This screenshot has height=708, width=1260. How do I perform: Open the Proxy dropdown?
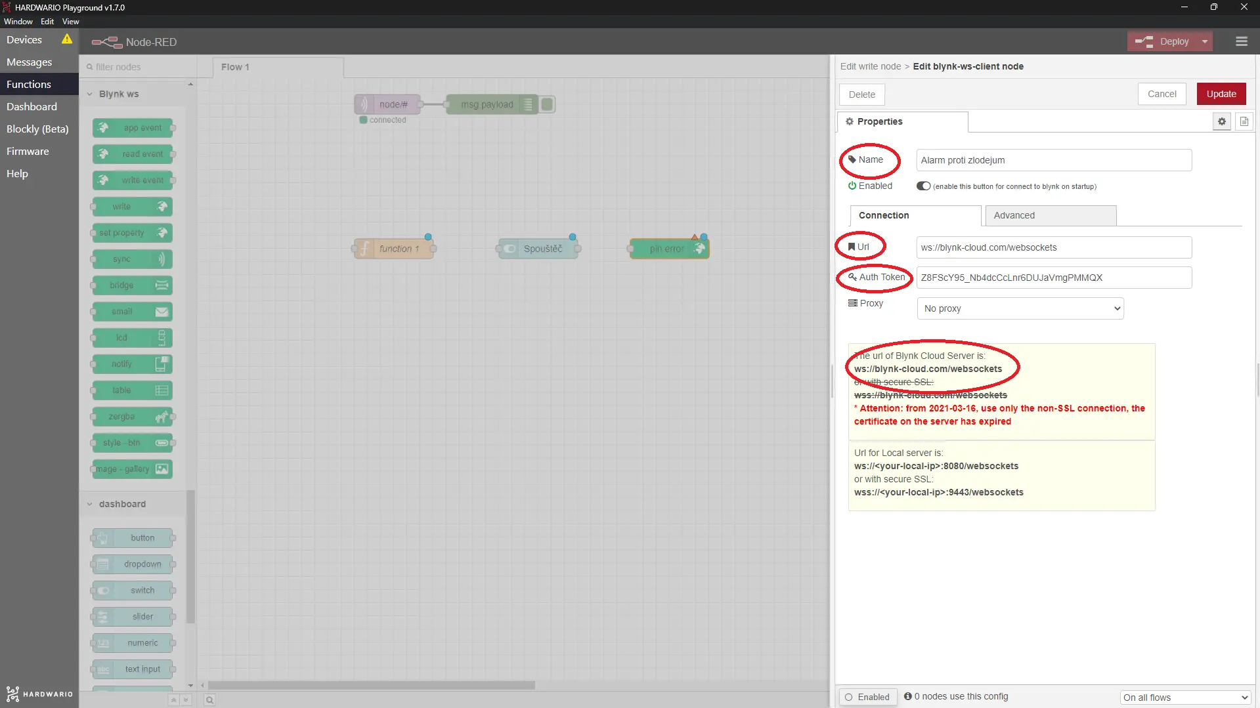tap(1020, 308)
